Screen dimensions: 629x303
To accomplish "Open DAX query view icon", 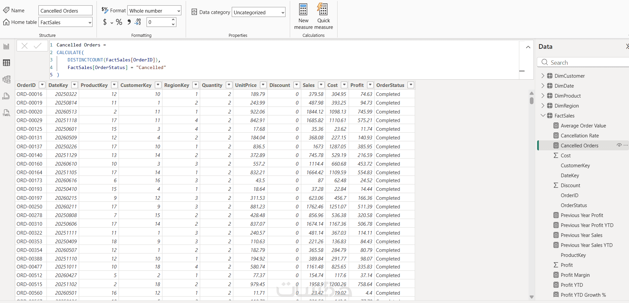I will click(x=6, y=96).
